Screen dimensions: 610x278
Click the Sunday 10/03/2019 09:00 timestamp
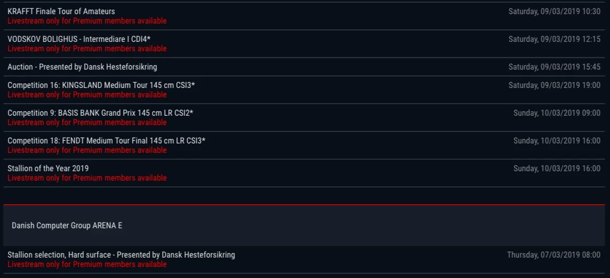click(x=557, y=113)
